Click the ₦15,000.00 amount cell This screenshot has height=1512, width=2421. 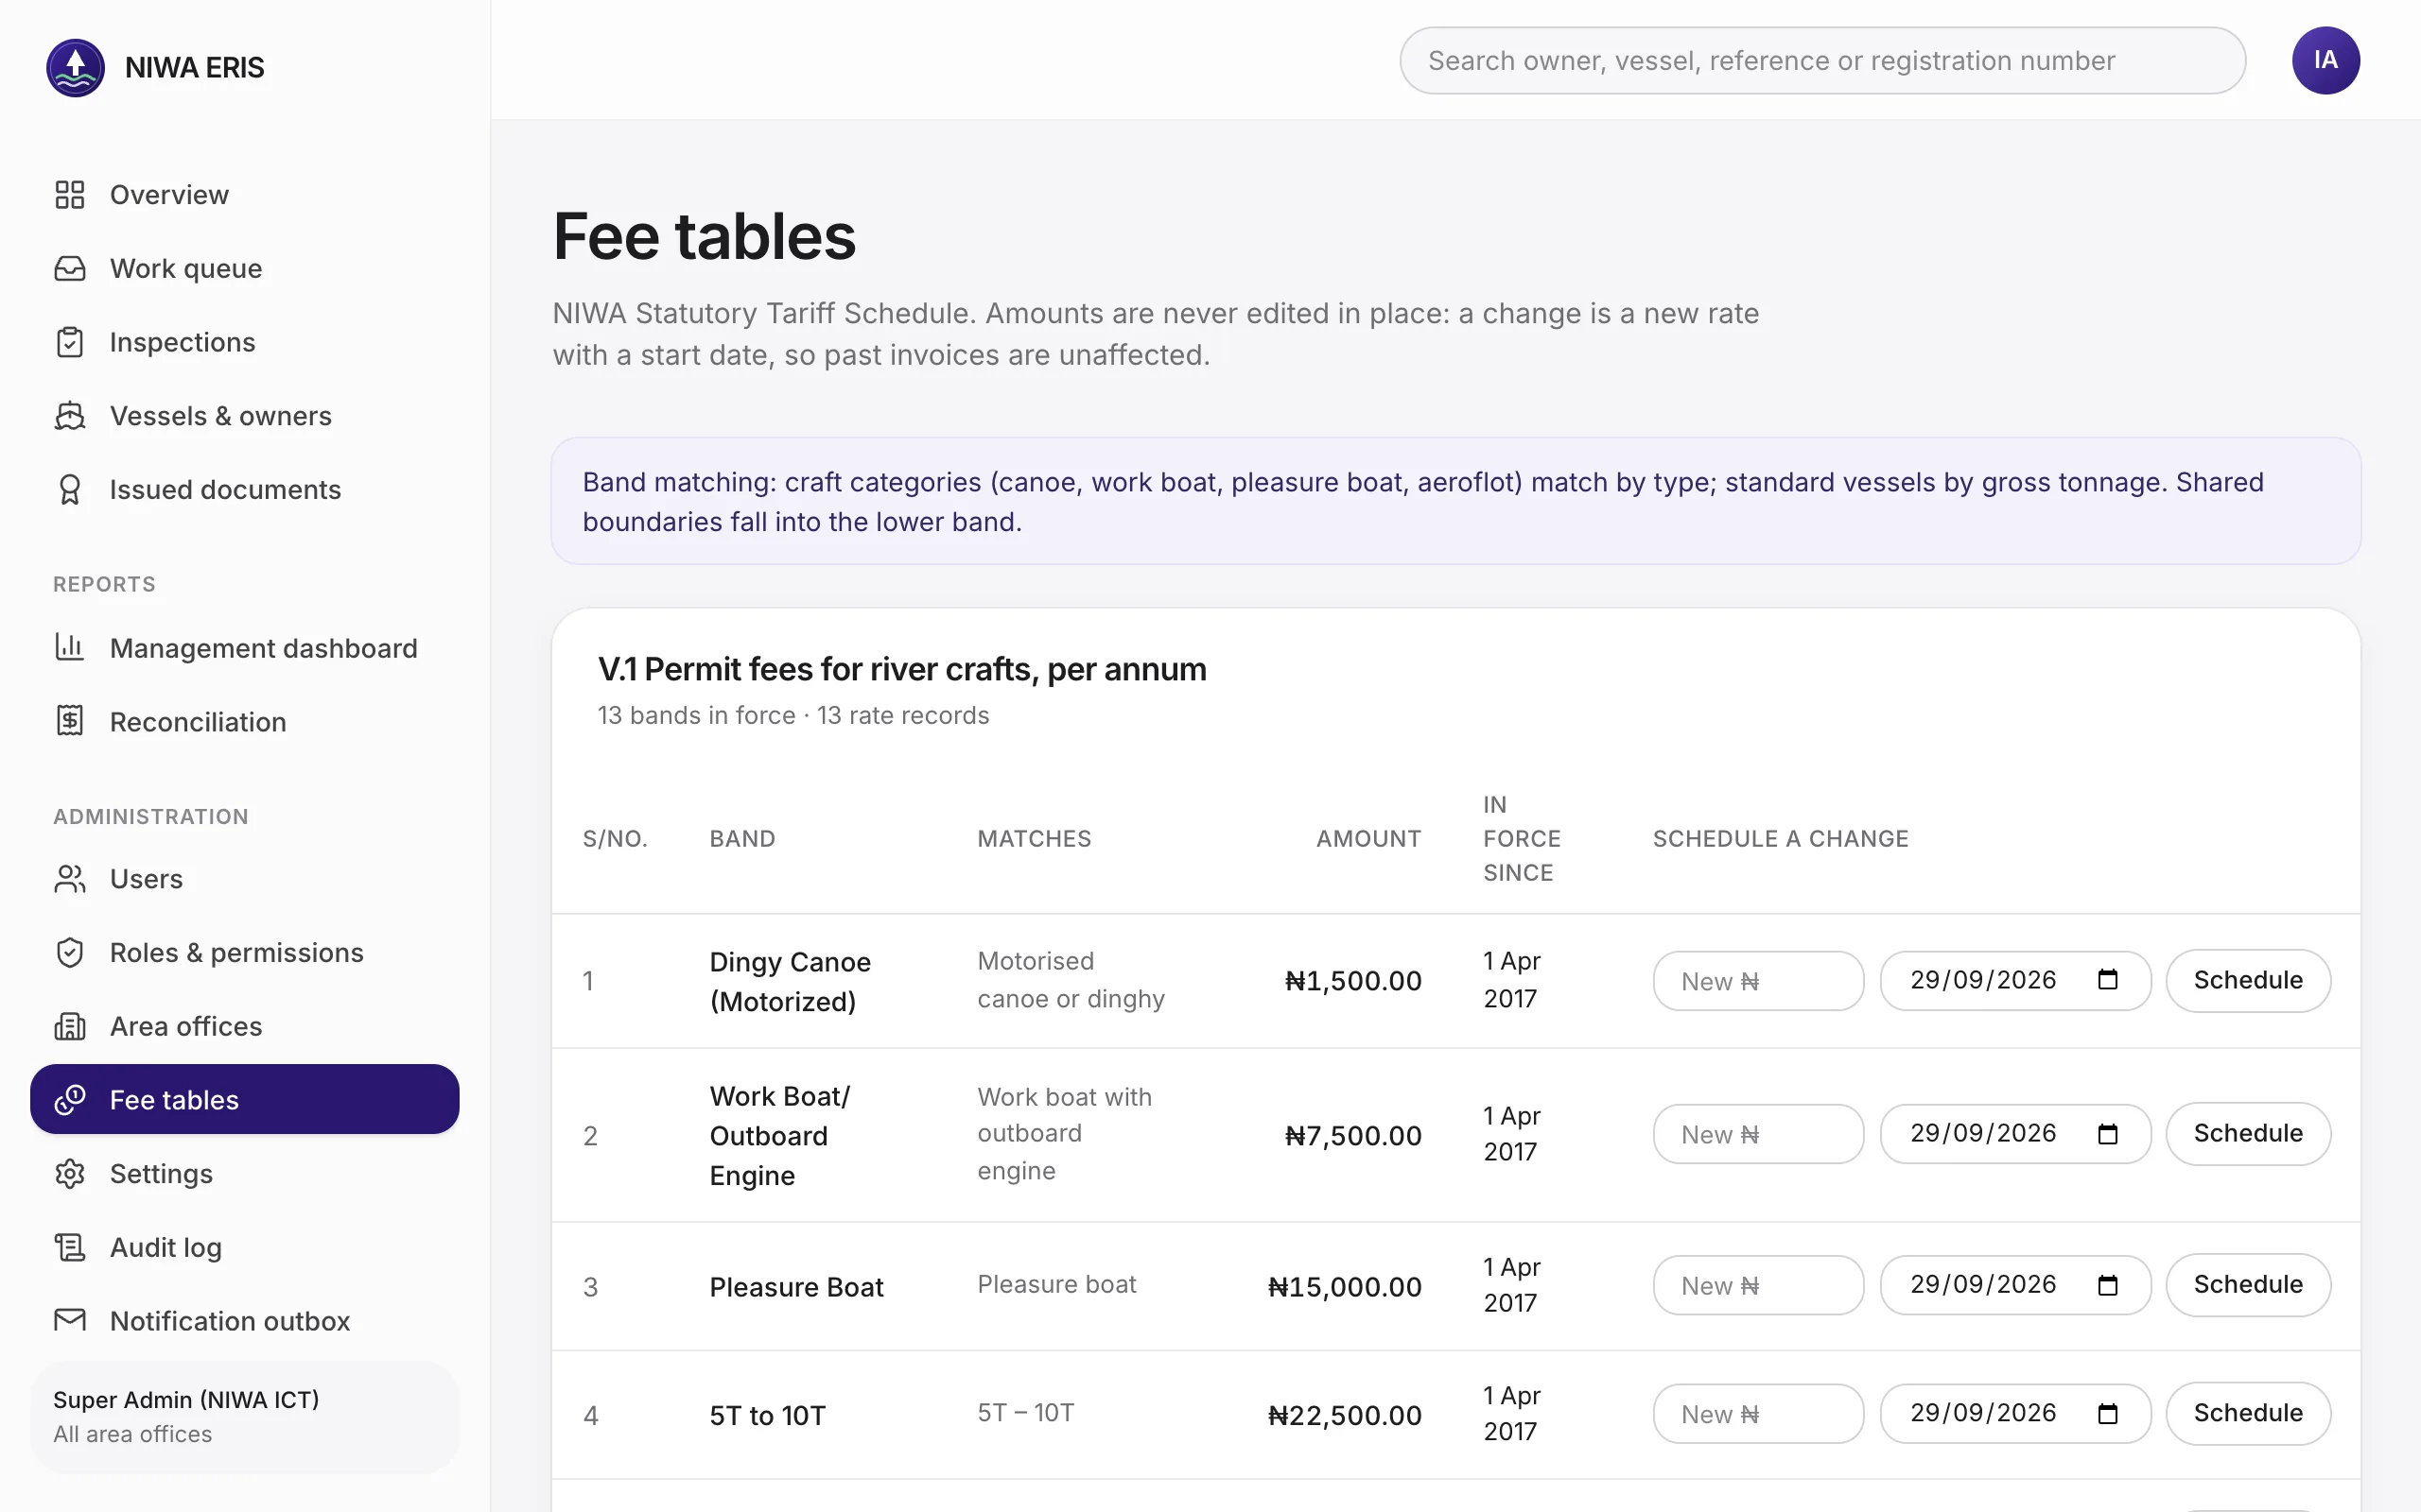pos(1345,1287)
